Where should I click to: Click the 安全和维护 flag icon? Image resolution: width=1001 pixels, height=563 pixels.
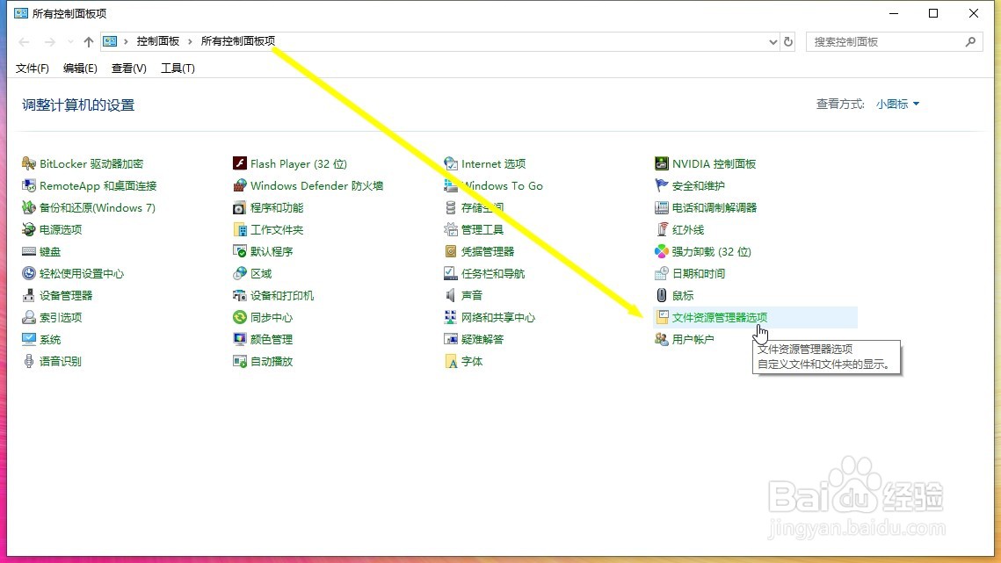[x=662, y=185]
